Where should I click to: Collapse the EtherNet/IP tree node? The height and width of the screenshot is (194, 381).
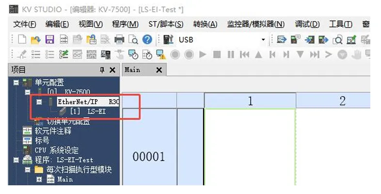[39, 102]
